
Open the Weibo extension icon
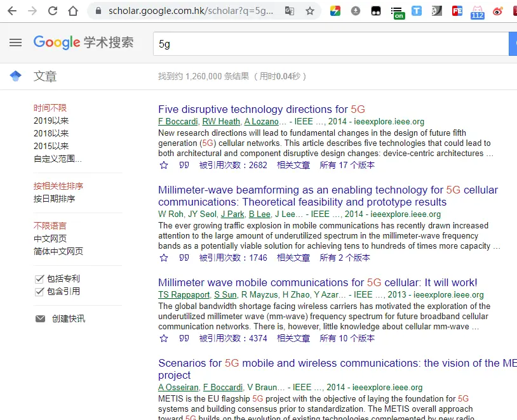497,11
